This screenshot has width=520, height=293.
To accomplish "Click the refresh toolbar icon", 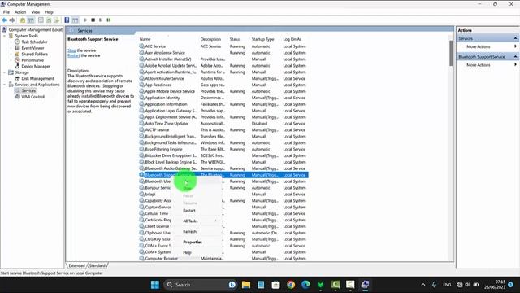I will click(49, 20).
